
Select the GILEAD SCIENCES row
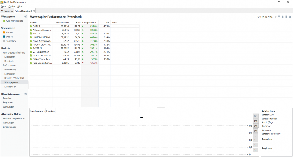coord(84,56)
